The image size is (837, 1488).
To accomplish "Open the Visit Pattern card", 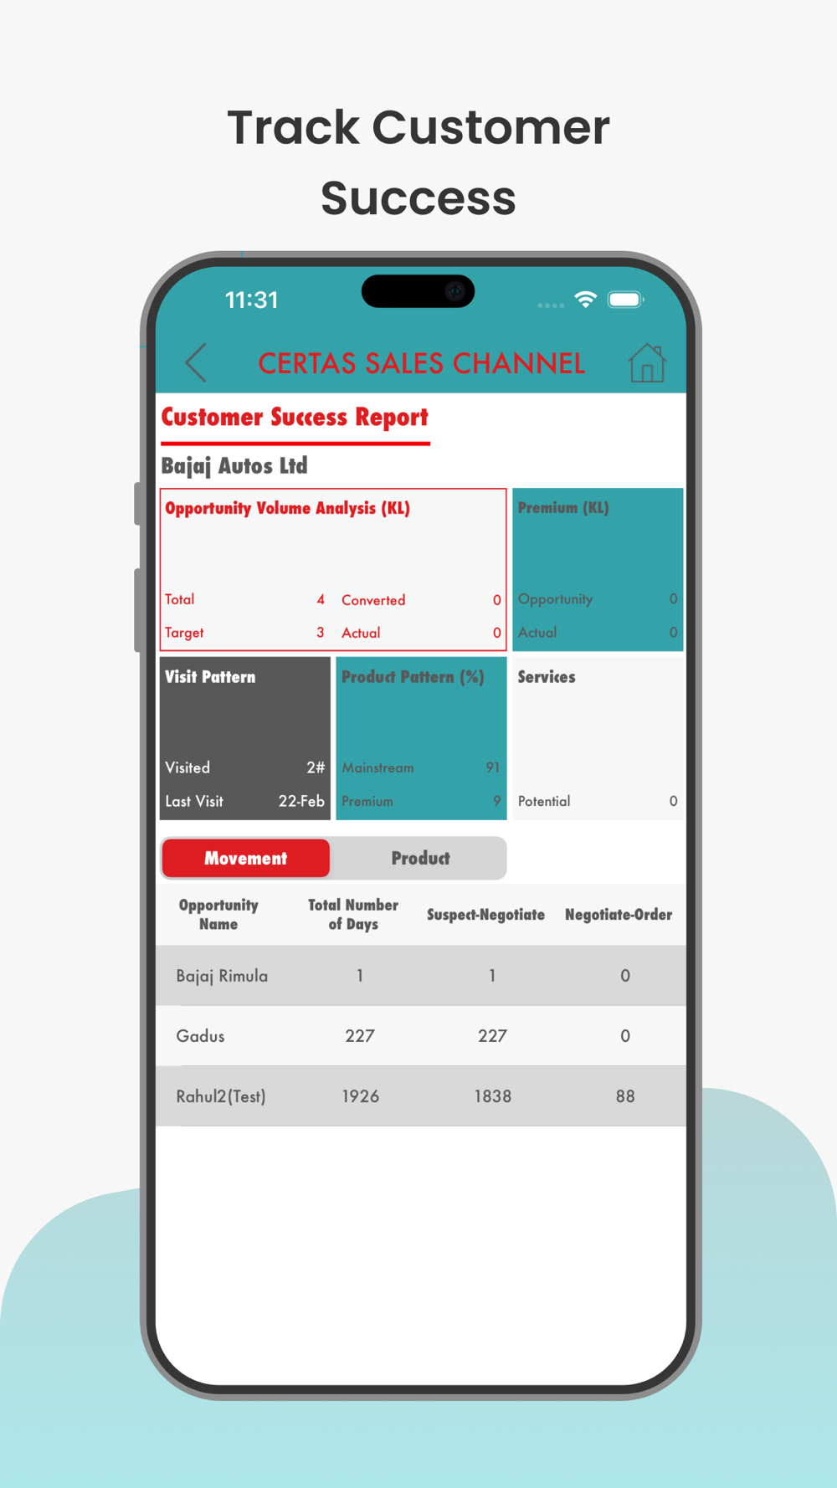I will pos(245,738).
